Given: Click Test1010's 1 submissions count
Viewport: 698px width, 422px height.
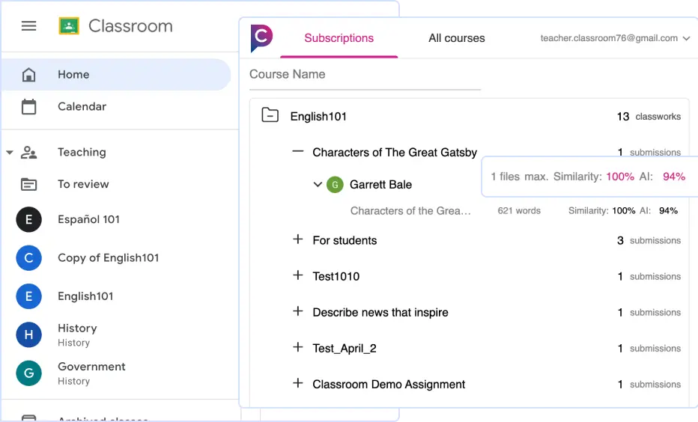Looking at the screenshot, I should (x=649, y=277).
